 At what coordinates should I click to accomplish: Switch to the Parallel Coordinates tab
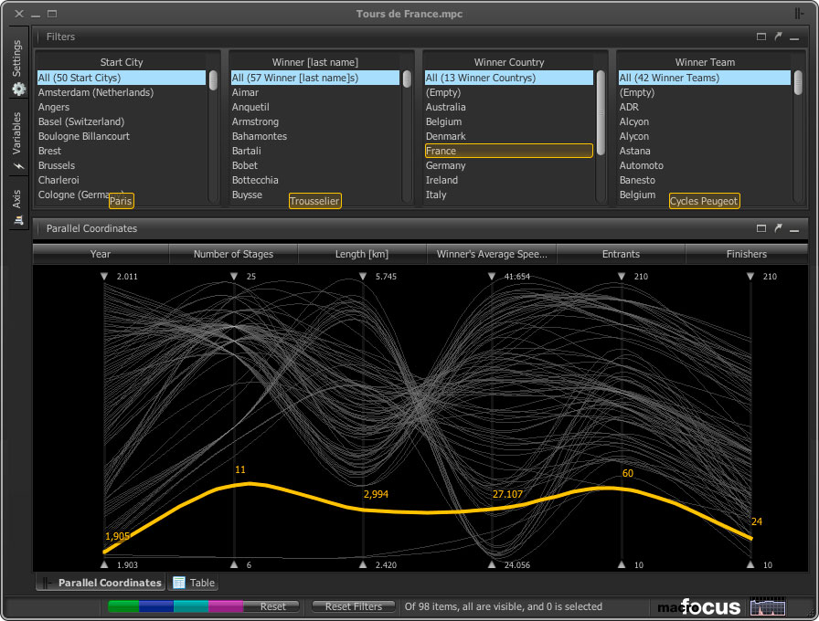tap(101, 583)
